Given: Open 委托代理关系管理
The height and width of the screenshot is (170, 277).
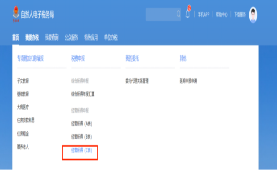Looking at the screenshot, I should coord(137,81).
